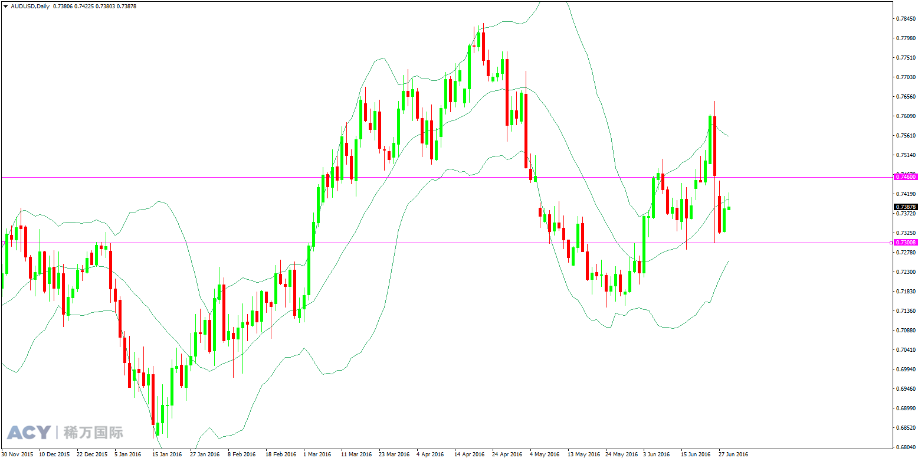Click the 27 Jun 2016 date label
The width and height of the screenshot is (918, 461).
coord(733,455)
